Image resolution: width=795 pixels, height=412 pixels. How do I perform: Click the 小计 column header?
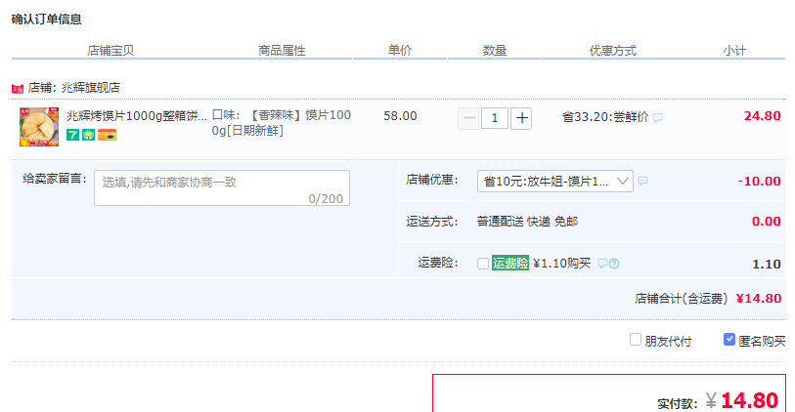click(x=734, y=51)
